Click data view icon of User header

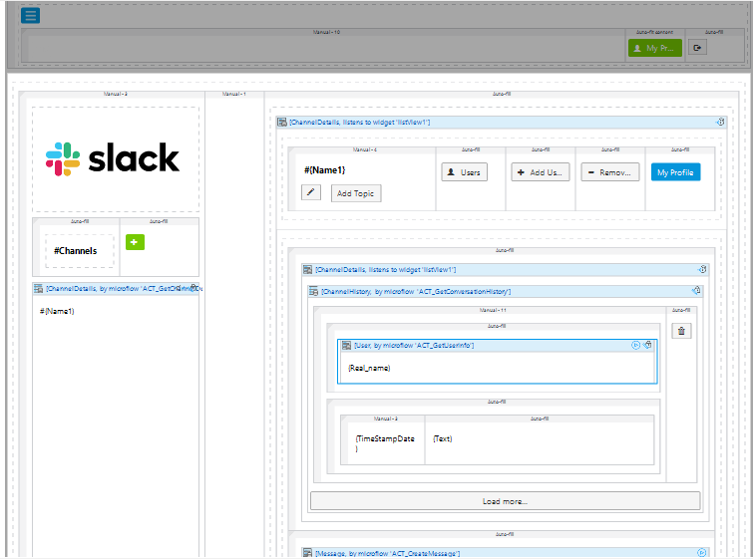(346, 345)
